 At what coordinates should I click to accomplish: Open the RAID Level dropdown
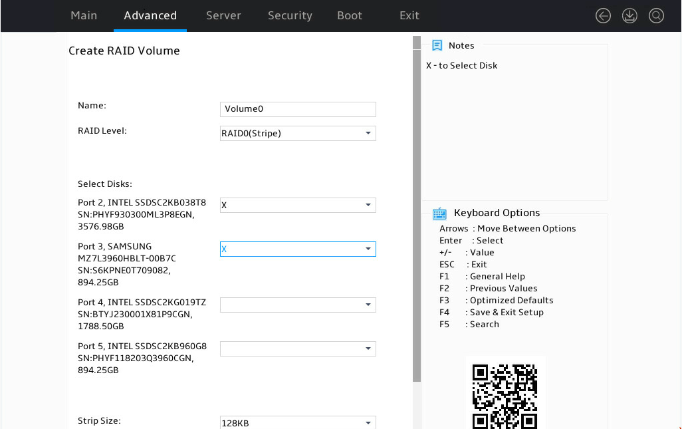(298, 133)
